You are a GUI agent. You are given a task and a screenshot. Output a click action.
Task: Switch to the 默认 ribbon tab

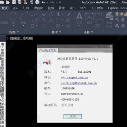coord(5,8)
